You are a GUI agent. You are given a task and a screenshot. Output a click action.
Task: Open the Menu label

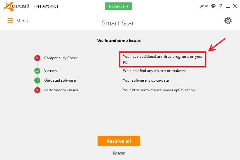22,21
